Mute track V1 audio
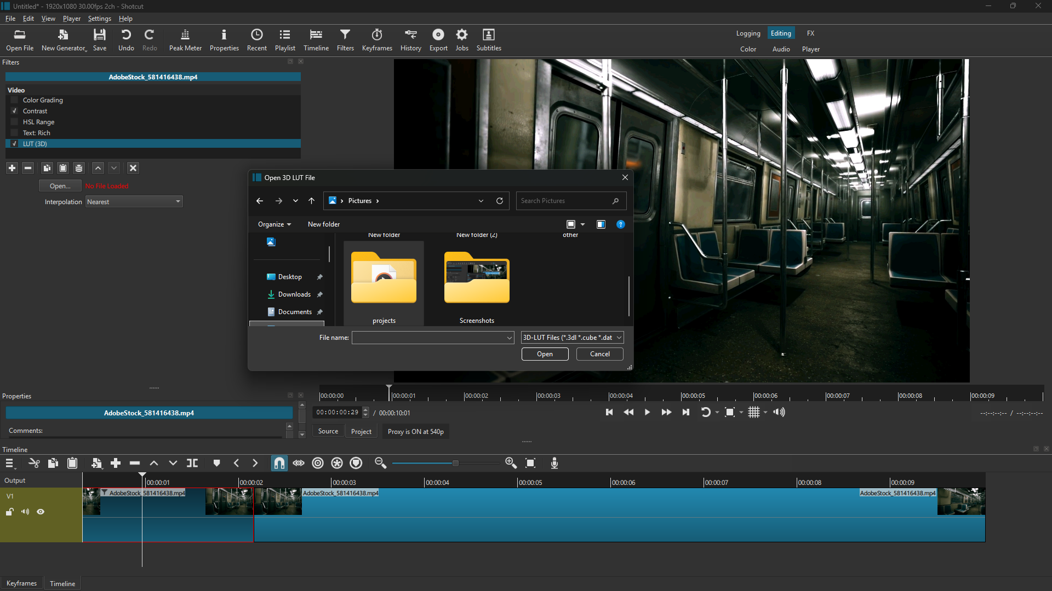Viewport: 1052px width, 591px height. pos(25,512)
